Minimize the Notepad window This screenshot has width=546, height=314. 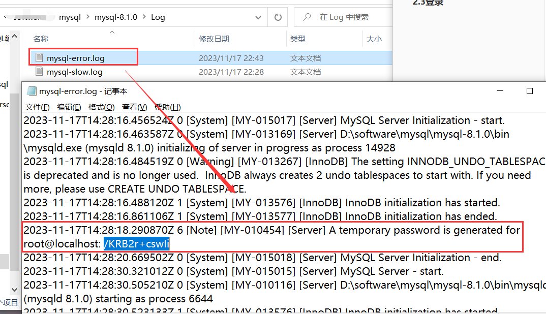pos(500,91)
